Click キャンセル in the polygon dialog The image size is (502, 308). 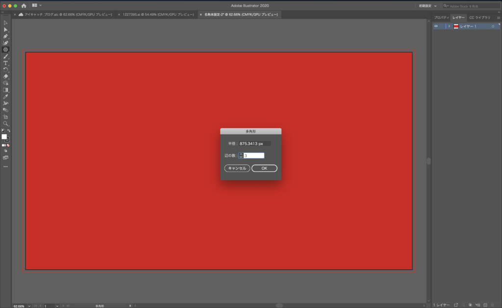pyautogui.click(x=237, y=168)
